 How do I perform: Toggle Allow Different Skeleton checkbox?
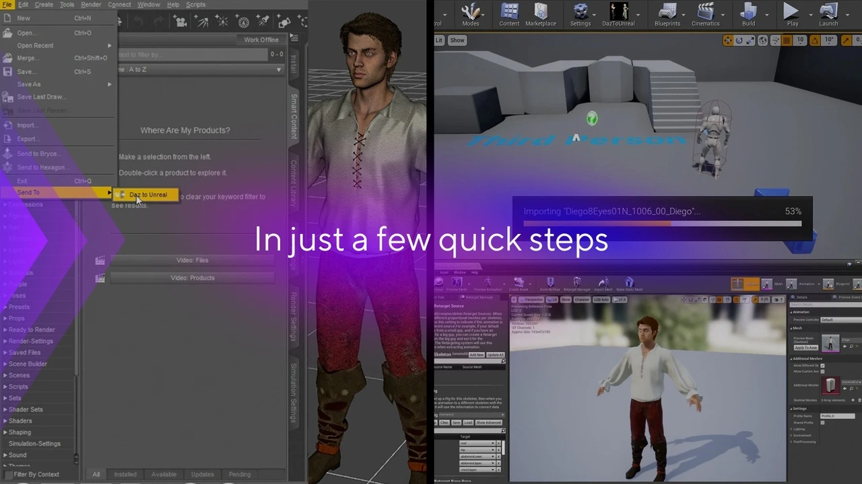(x=822, y=366)
